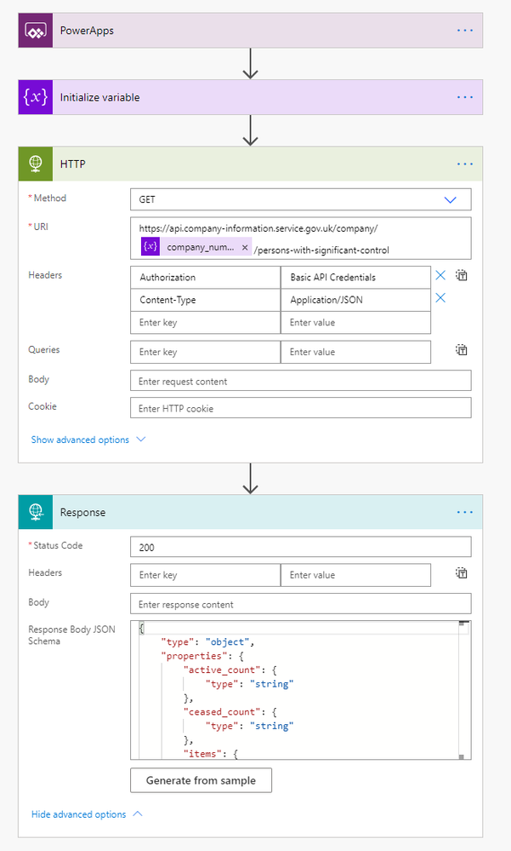This screenshot has height=851, width=511.
Task: Click the PowerApps trigger icon
Action: coord(36,31)
